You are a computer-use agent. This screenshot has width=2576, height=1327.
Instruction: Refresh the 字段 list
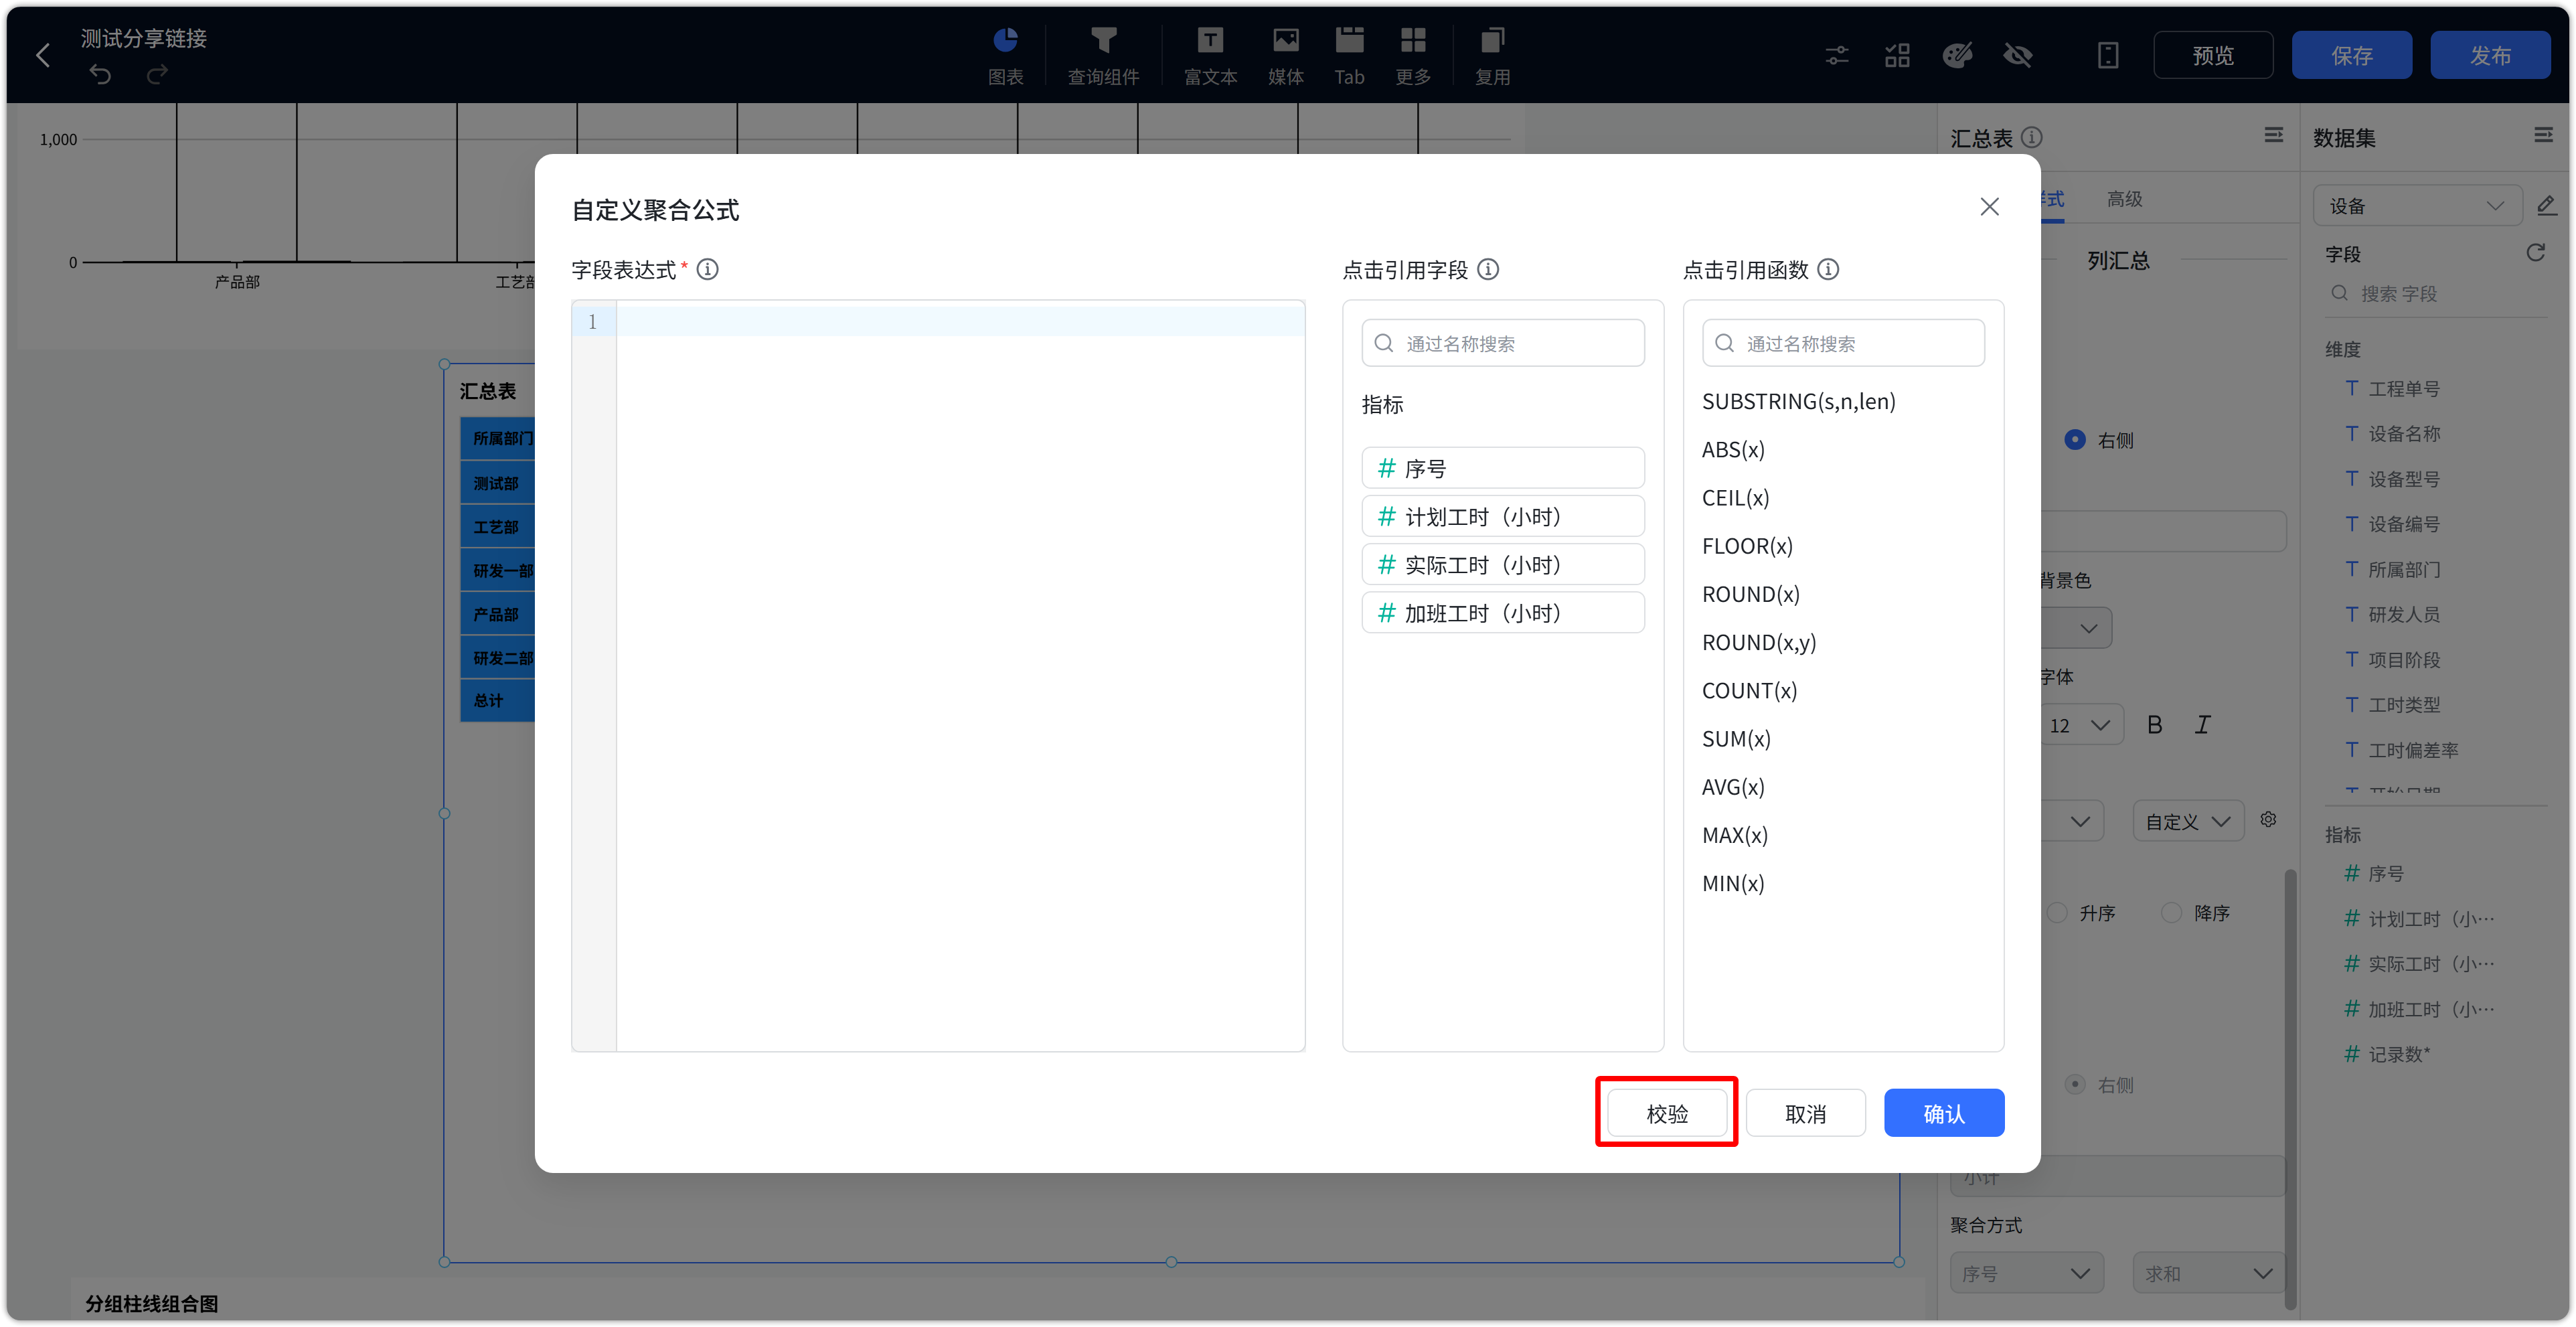click(2535, 252)
